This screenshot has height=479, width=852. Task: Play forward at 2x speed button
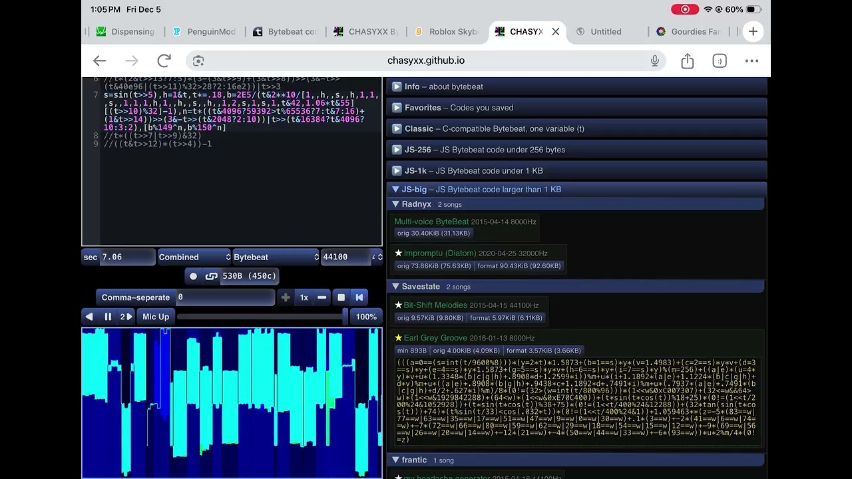[125, 317]
